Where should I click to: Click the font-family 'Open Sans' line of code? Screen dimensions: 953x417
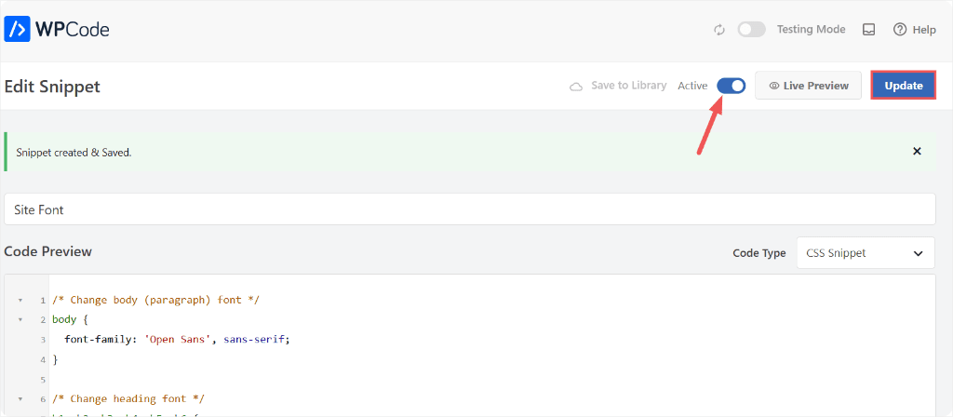click(178, 340)
